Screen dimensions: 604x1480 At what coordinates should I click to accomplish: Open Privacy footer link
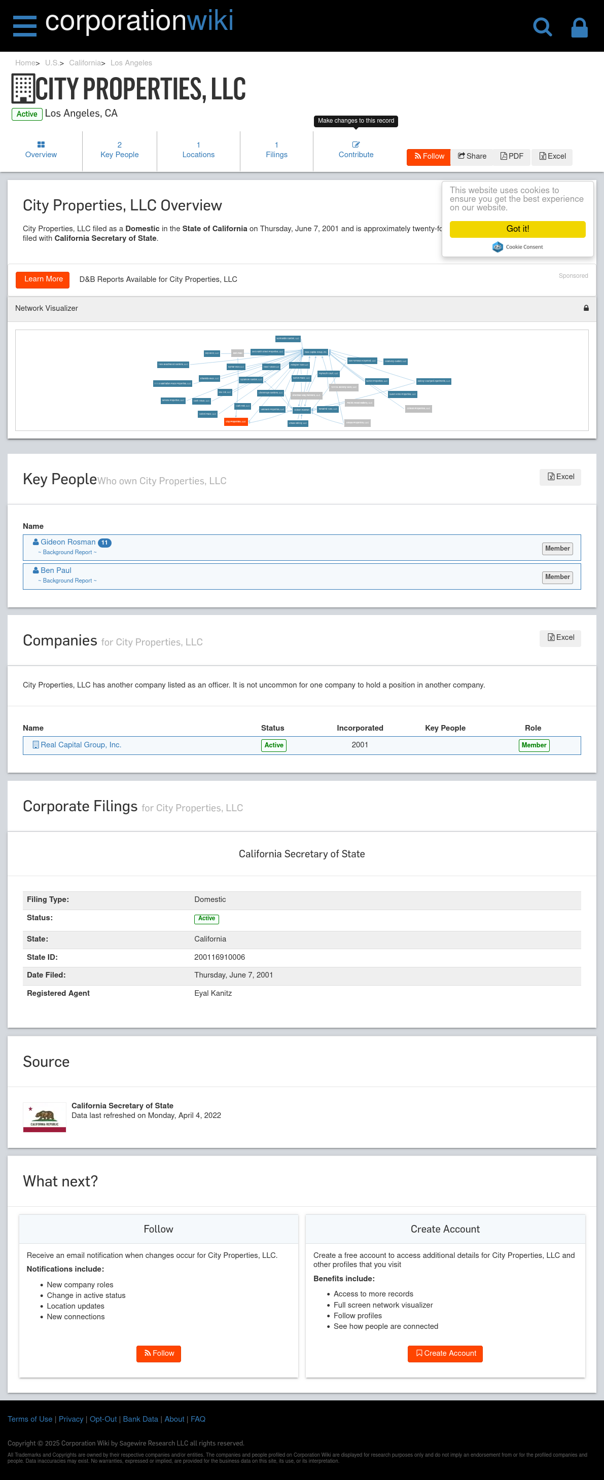pos(70,1419)
